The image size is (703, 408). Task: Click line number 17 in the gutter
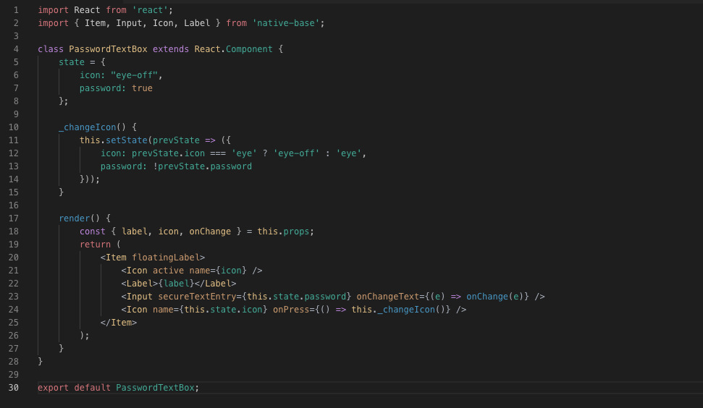pos(14,218)
